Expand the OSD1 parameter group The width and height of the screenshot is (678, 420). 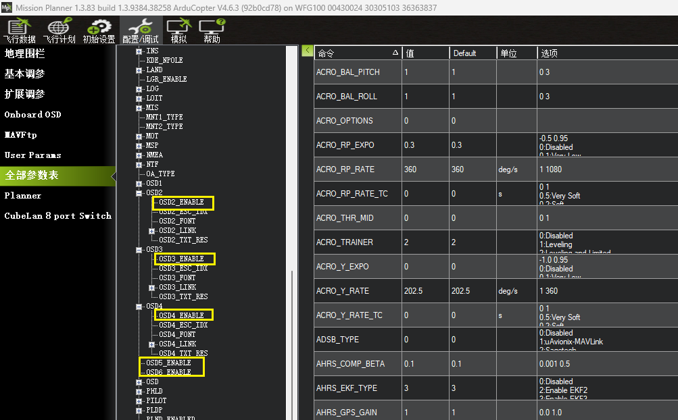coord(139,183)
